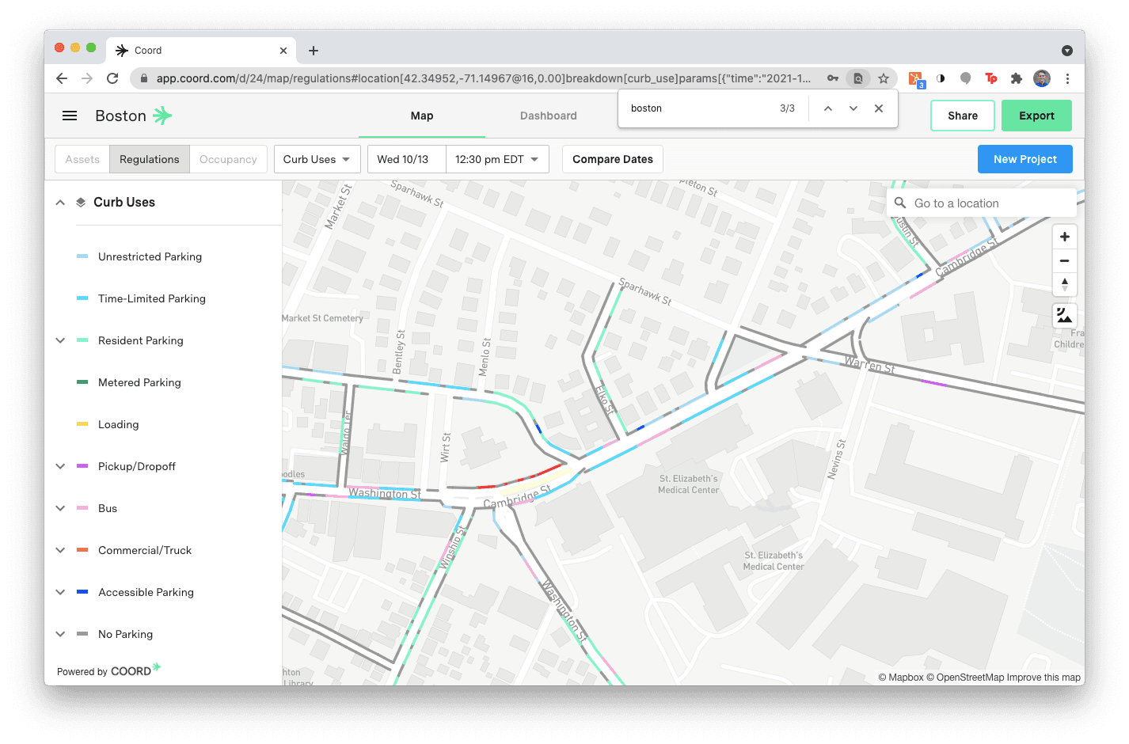Jump to previous find result
This screenshot has height=744, width=1129.
point(828,108)
